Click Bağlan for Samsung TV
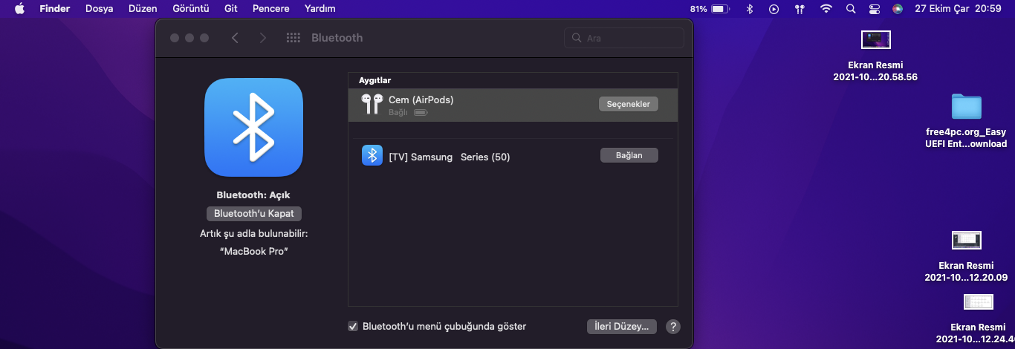Image resolution: width=1015 pixels, height=349 pixels. pyautogui.click(x=629, y=155)
